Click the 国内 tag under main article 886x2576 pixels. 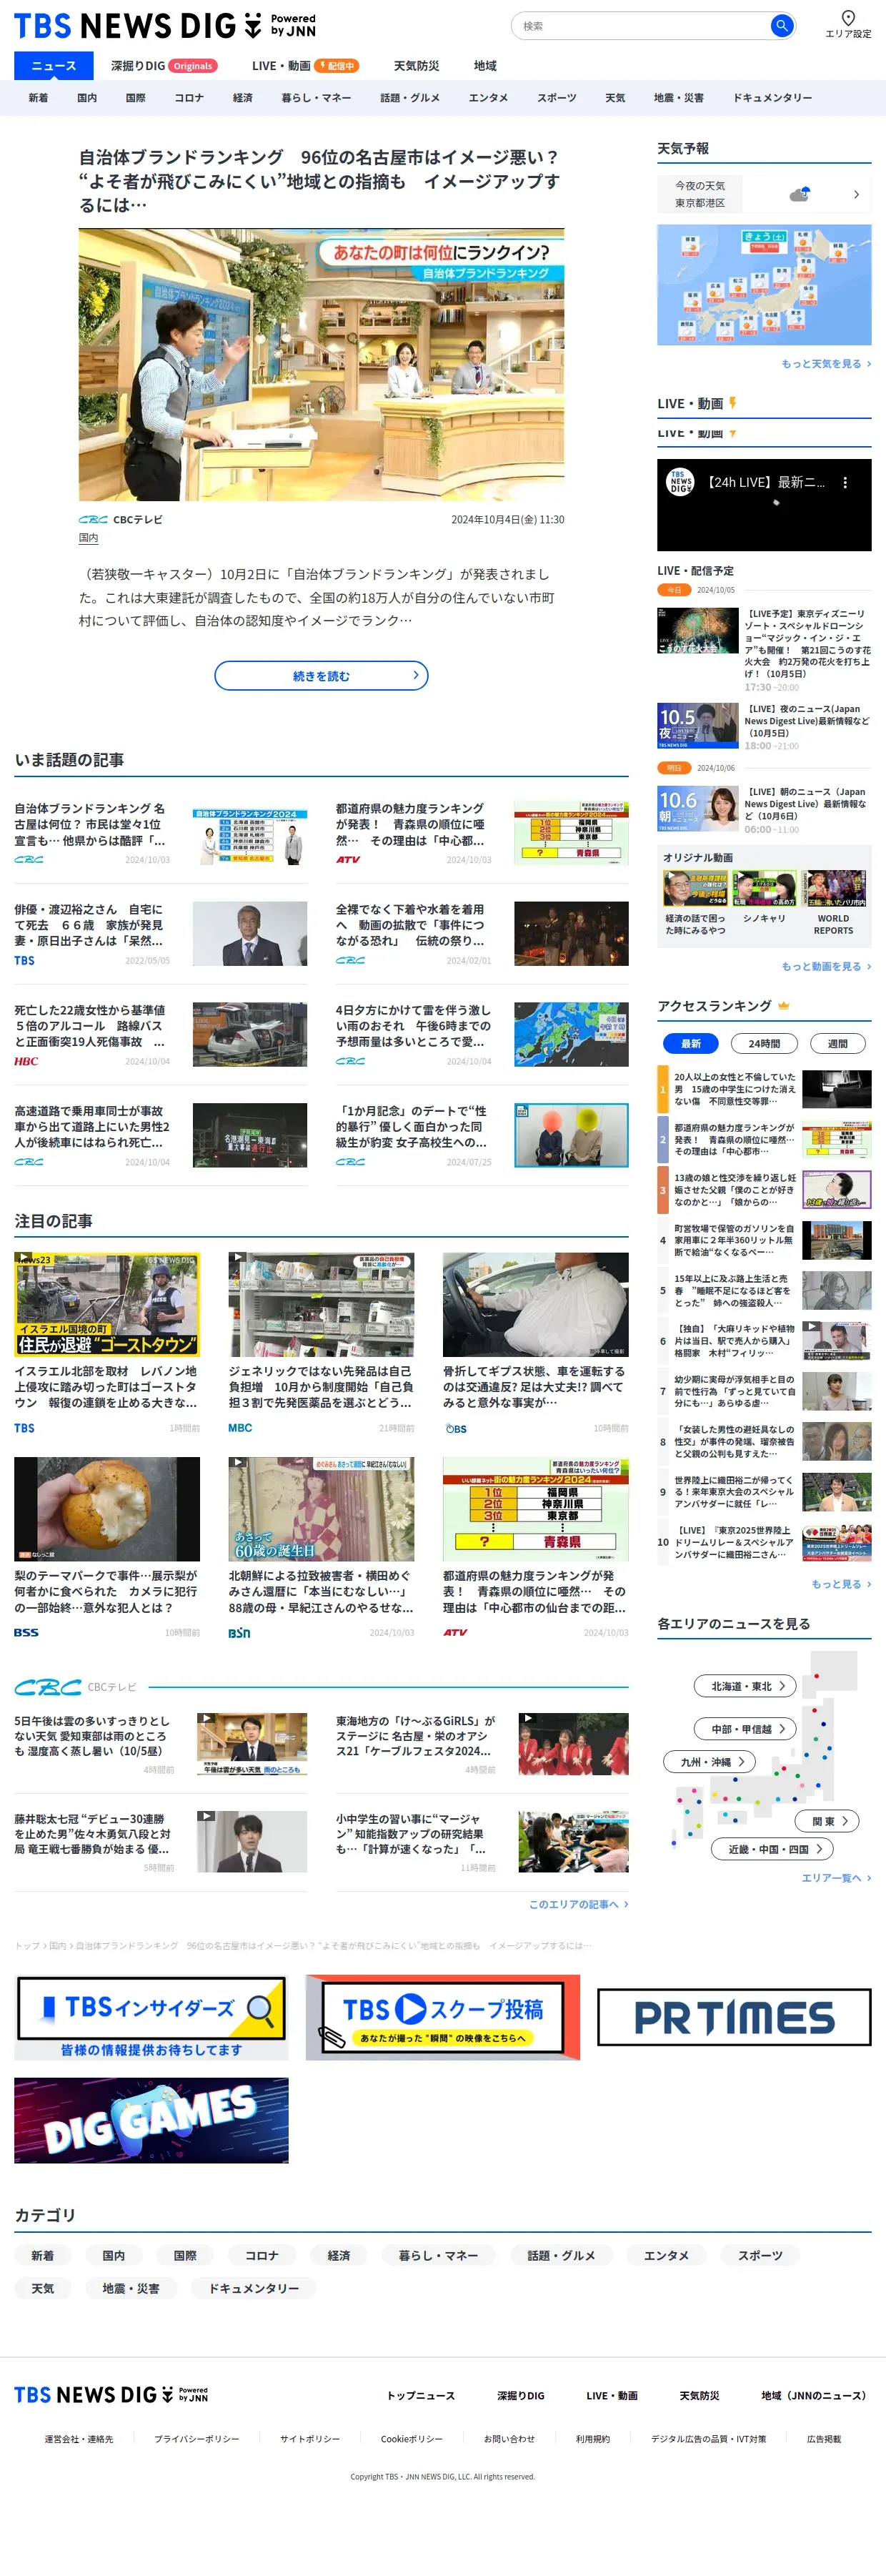click(88, 538)
